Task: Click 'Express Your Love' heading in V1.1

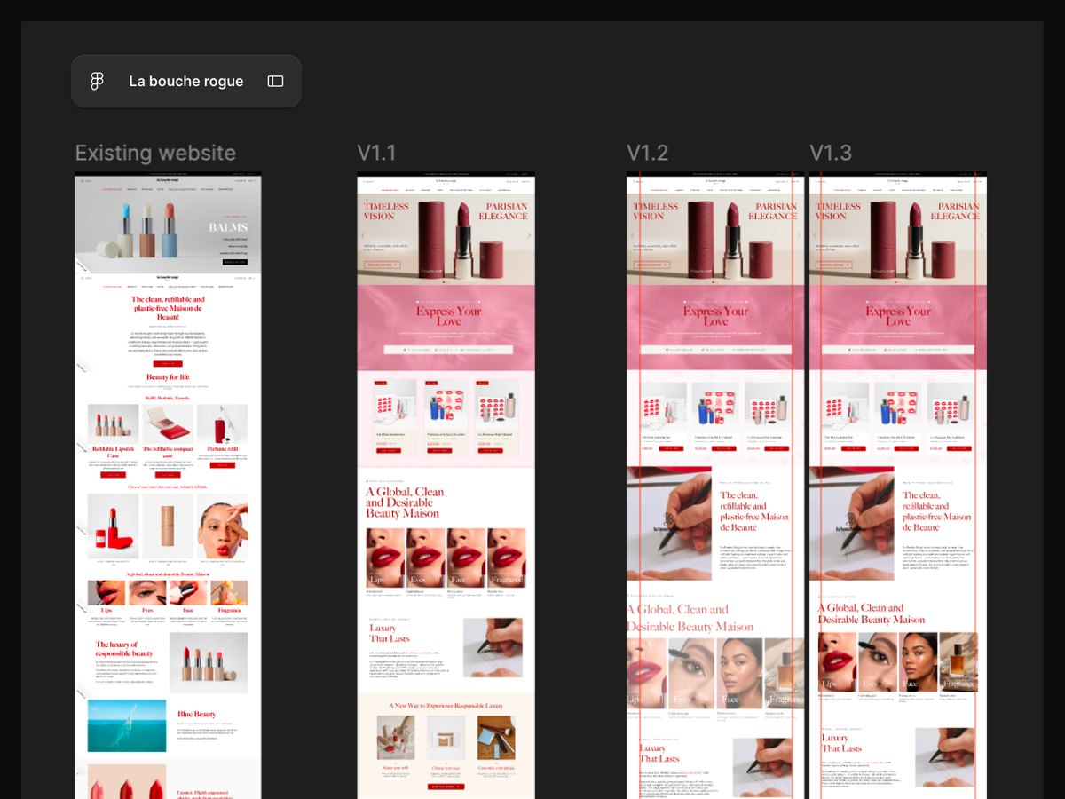Action: 448,316
